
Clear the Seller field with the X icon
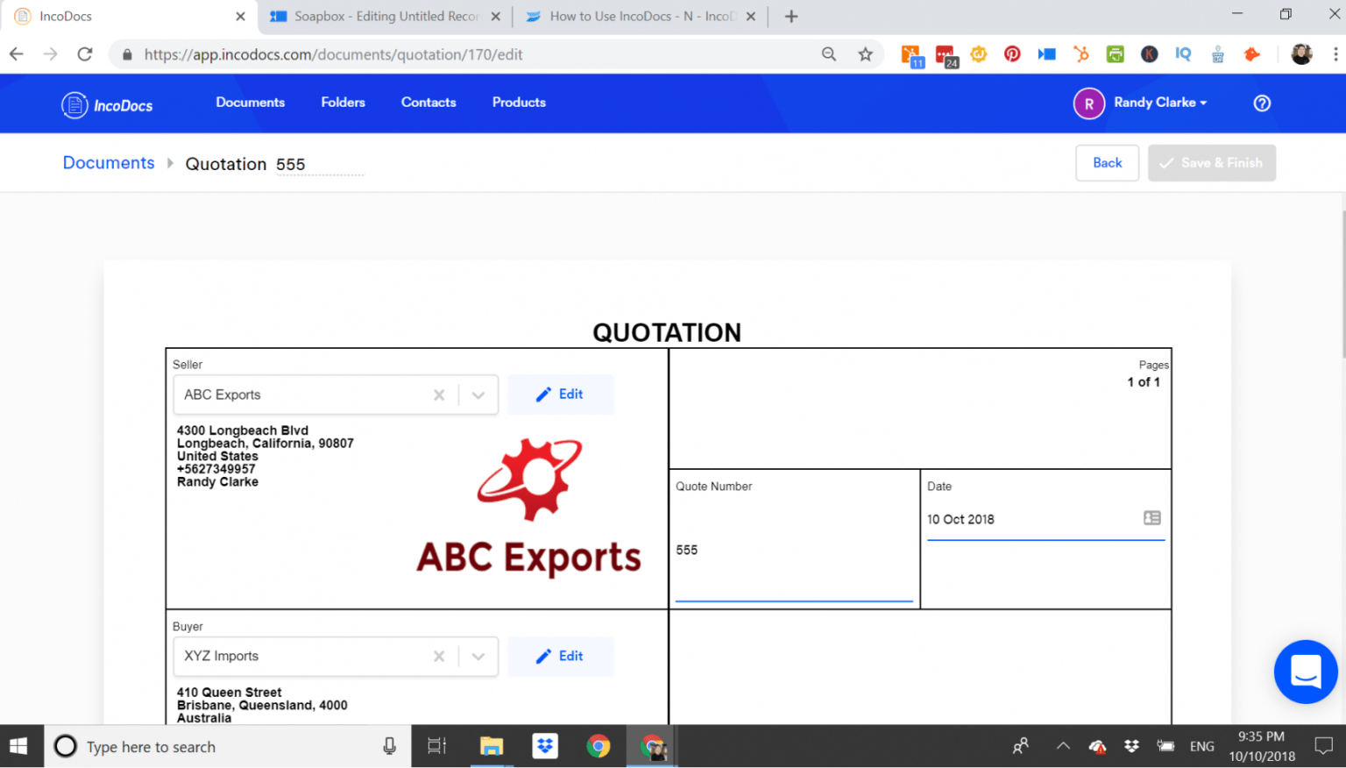click(439, 395)
